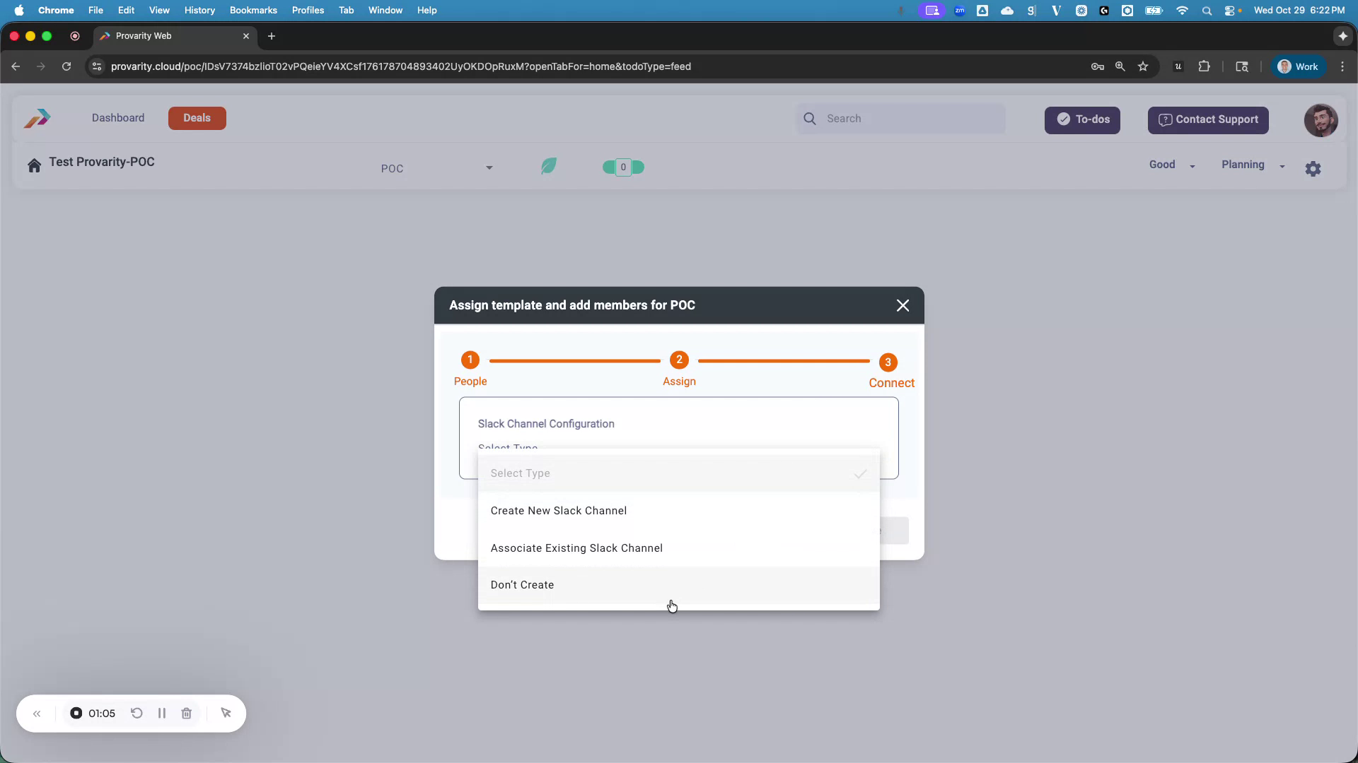Open the Provarity home logo icon

36,118
